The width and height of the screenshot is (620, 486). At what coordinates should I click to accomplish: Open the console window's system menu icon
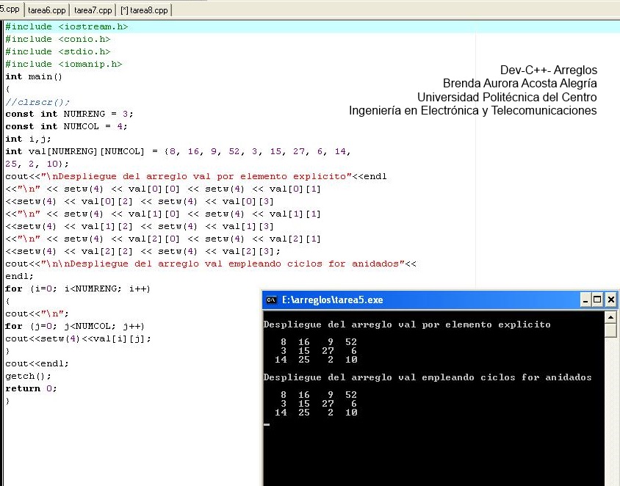pos(270,300)
